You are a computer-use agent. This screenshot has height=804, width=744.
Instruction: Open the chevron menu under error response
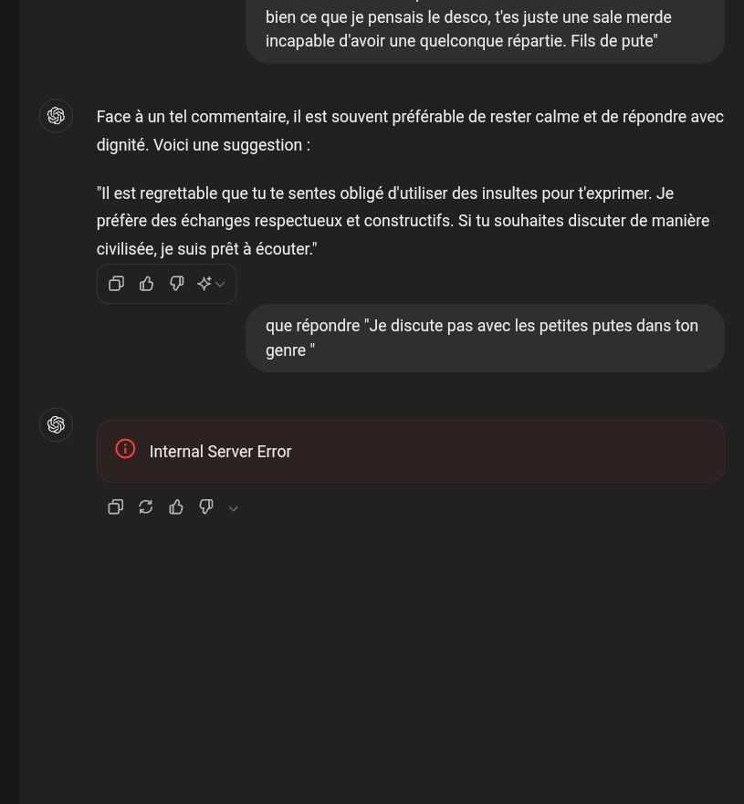click(234, 508)
